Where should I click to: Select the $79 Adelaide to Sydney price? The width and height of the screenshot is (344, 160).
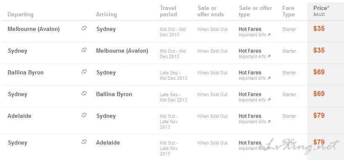(x=319, y=115)
